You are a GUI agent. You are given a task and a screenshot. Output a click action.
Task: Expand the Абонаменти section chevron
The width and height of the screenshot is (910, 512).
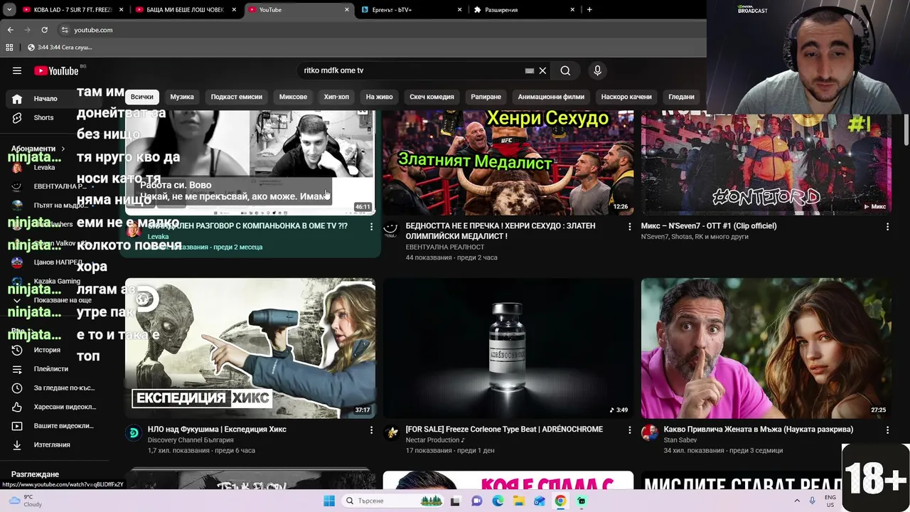63,149
